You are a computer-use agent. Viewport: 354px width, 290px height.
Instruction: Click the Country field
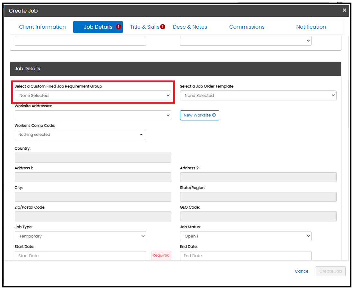coord(93,157)
